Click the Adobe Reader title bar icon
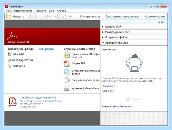The height and width of the screenshot is (130, 172). [x=6, y=6]
